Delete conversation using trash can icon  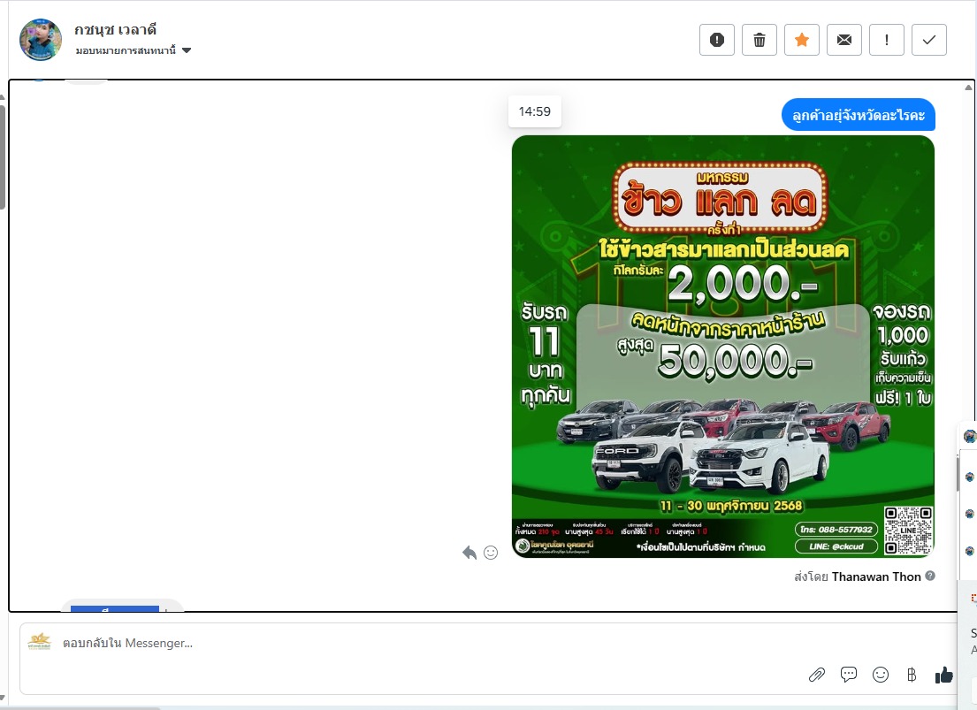click(759, 40)
